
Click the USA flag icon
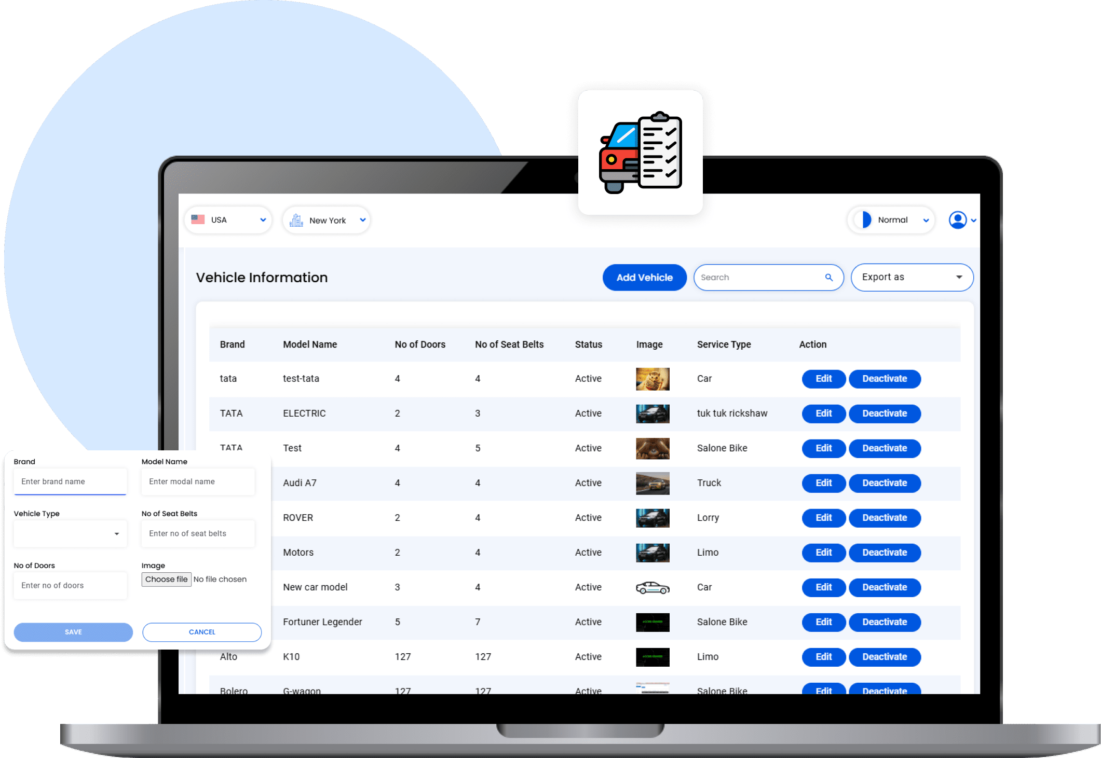click(x=198, y=219)
